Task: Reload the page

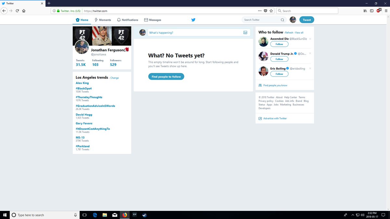Action: pos(17,11)
